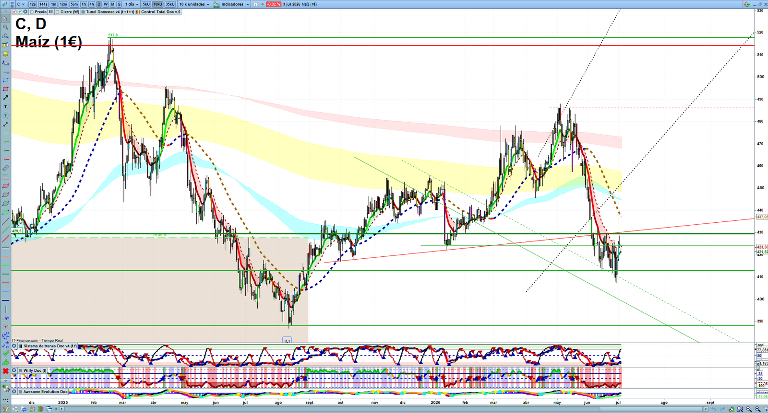Click the green checkmark icon
Screen dimensions: 768x413
pos(6,353)
